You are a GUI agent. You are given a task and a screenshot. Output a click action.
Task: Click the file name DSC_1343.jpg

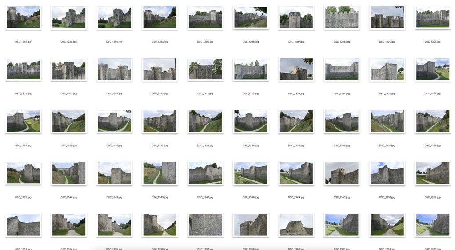[x=160, y=197]
